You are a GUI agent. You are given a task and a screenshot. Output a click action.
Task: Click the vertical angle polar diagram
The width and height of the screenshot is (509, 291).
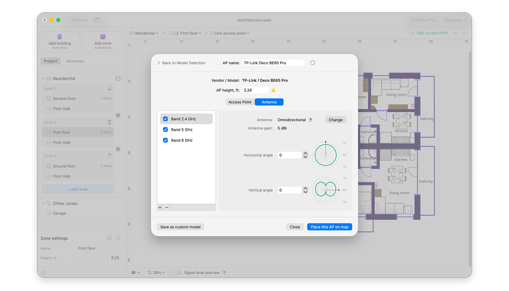326,190
